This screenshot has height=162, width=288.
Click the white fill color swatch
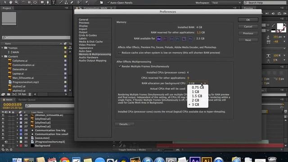tap(280, 26)
